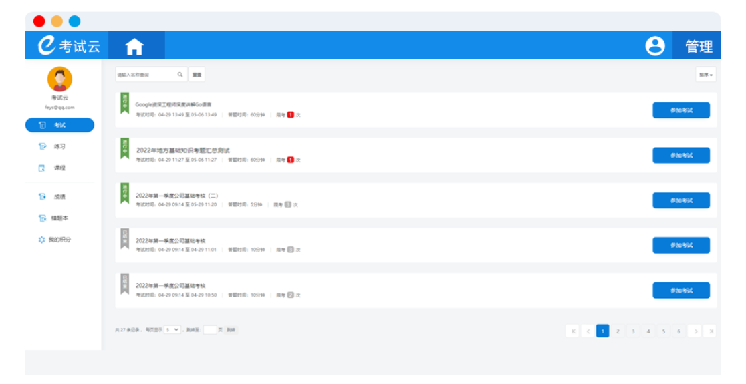Open the user account icon beside 管理
746x384 pixels.
click(x=654, y=45)
